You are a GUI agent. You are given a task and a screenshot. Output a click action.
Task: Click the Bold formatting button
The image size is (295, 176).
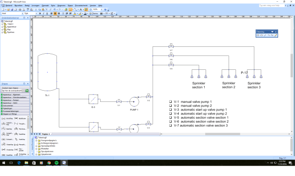point(39,13)
